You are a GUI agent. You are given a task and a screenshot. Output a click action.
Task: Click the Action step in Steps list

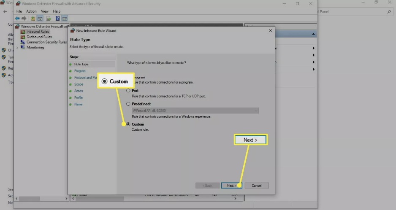click(78, 91)
